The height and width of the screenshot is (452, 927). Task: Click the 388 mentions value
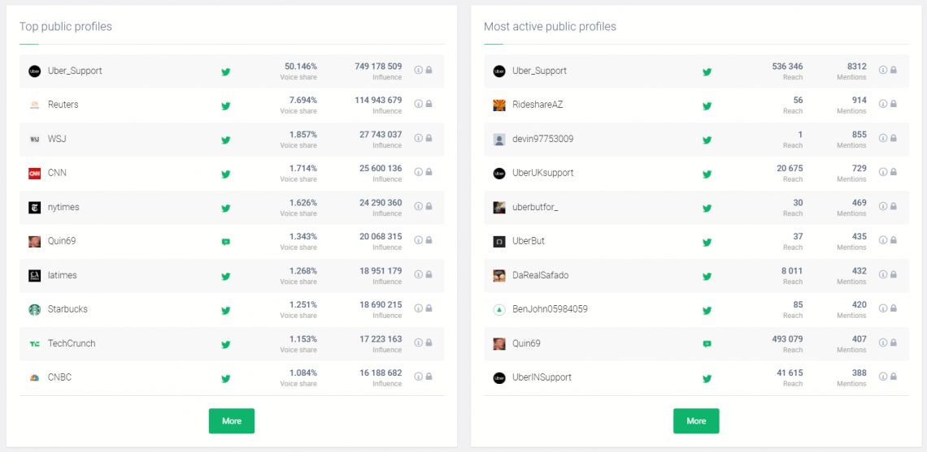click(x=859, y=373)
